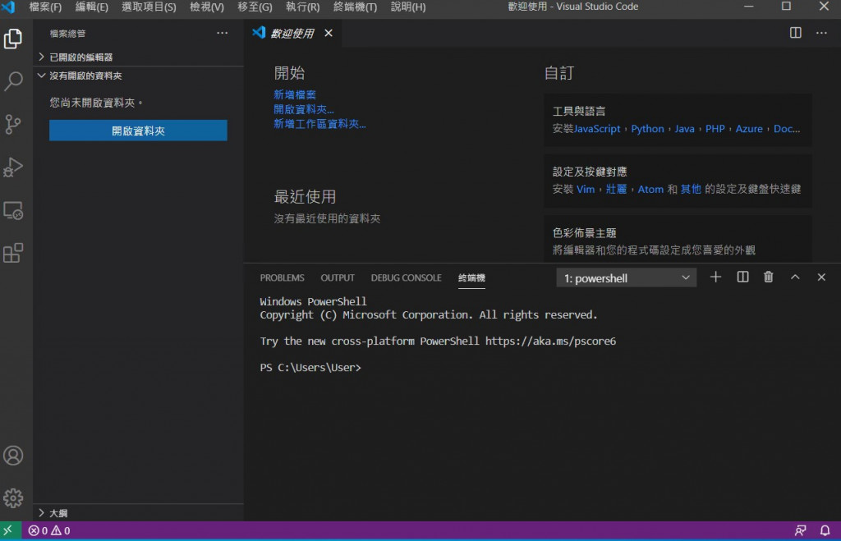This screenshot has height=541, width=841.
Task: Click the 壯麗 (Sublime) keymap link
Action: tap(616, 190)
